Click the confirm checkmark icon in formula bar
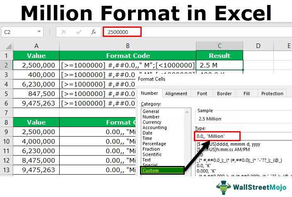This screenshot has height=197, width=292. click(x=79, y=32)
